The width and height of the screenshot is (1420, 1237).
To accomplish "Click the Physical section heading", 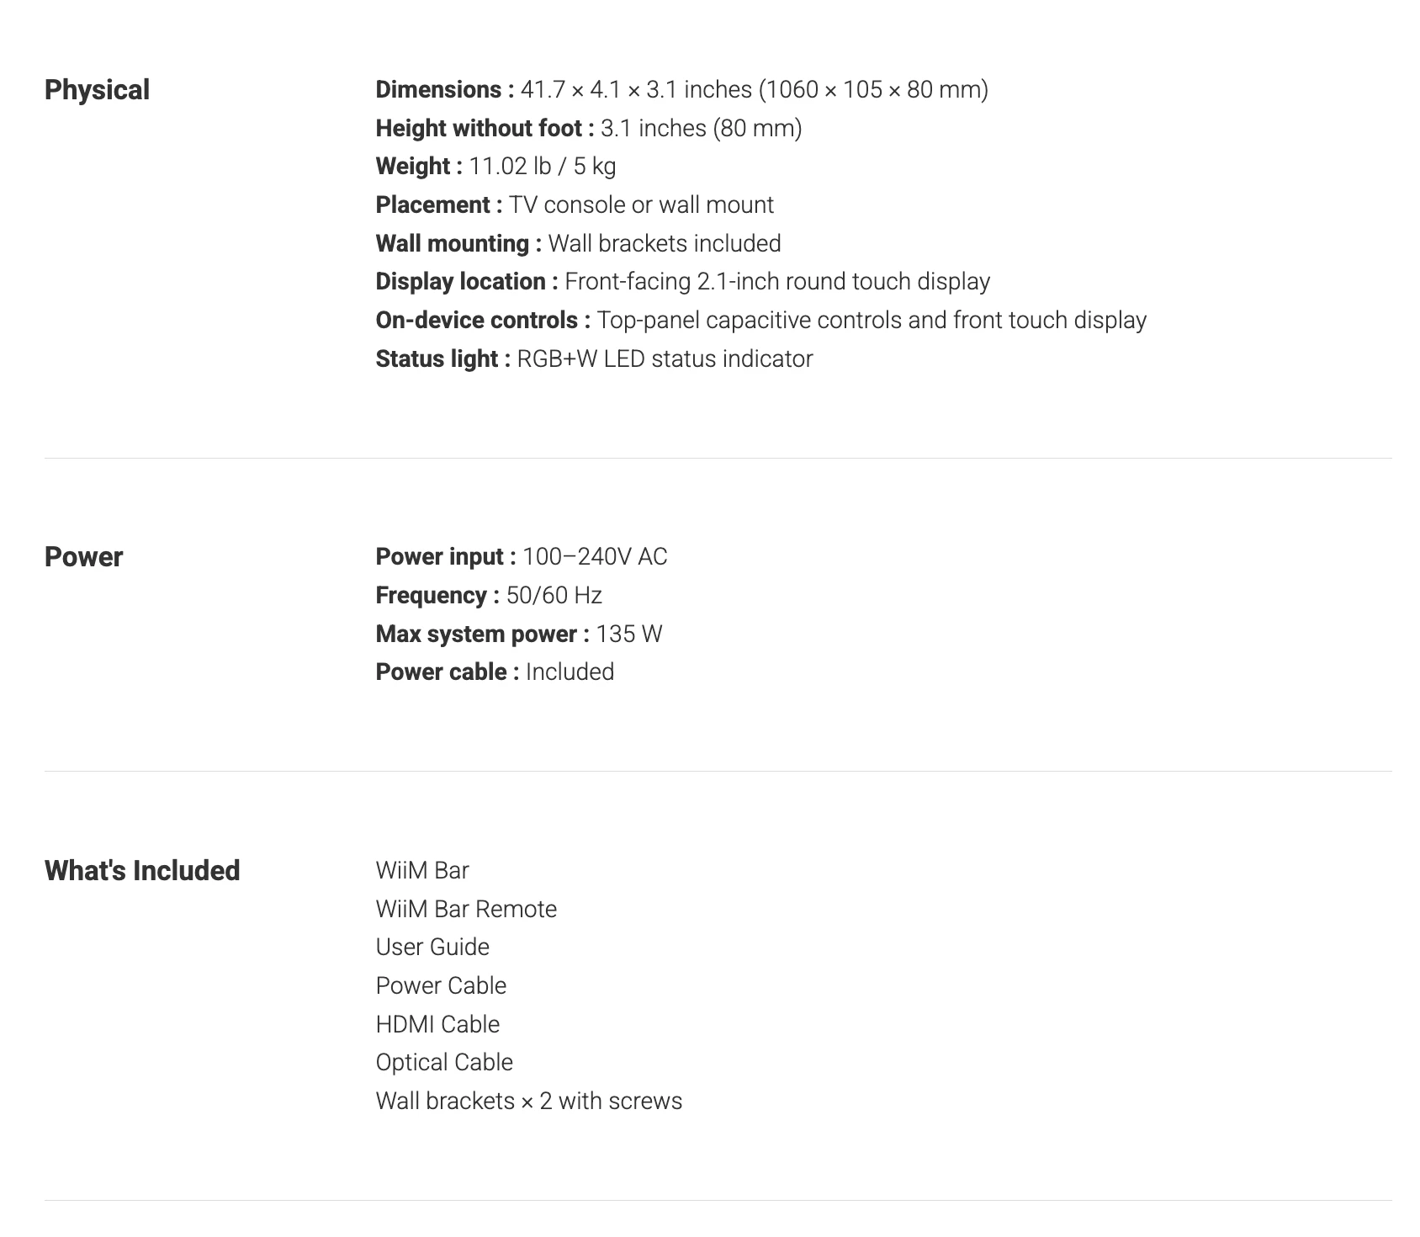I will coord(97,90).
